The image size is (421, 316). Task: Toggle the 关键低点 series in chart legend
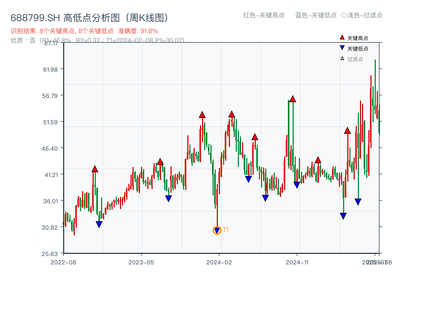[354, 48]
